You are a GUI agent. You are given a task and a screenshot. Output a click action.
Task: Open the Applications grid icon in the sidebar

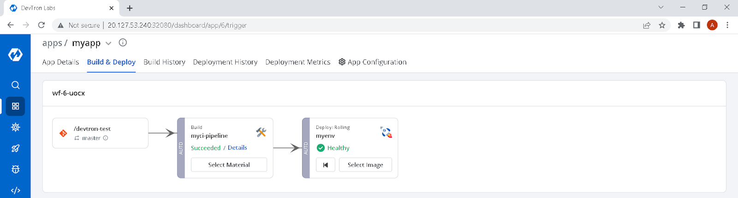(x=15, y=106)
